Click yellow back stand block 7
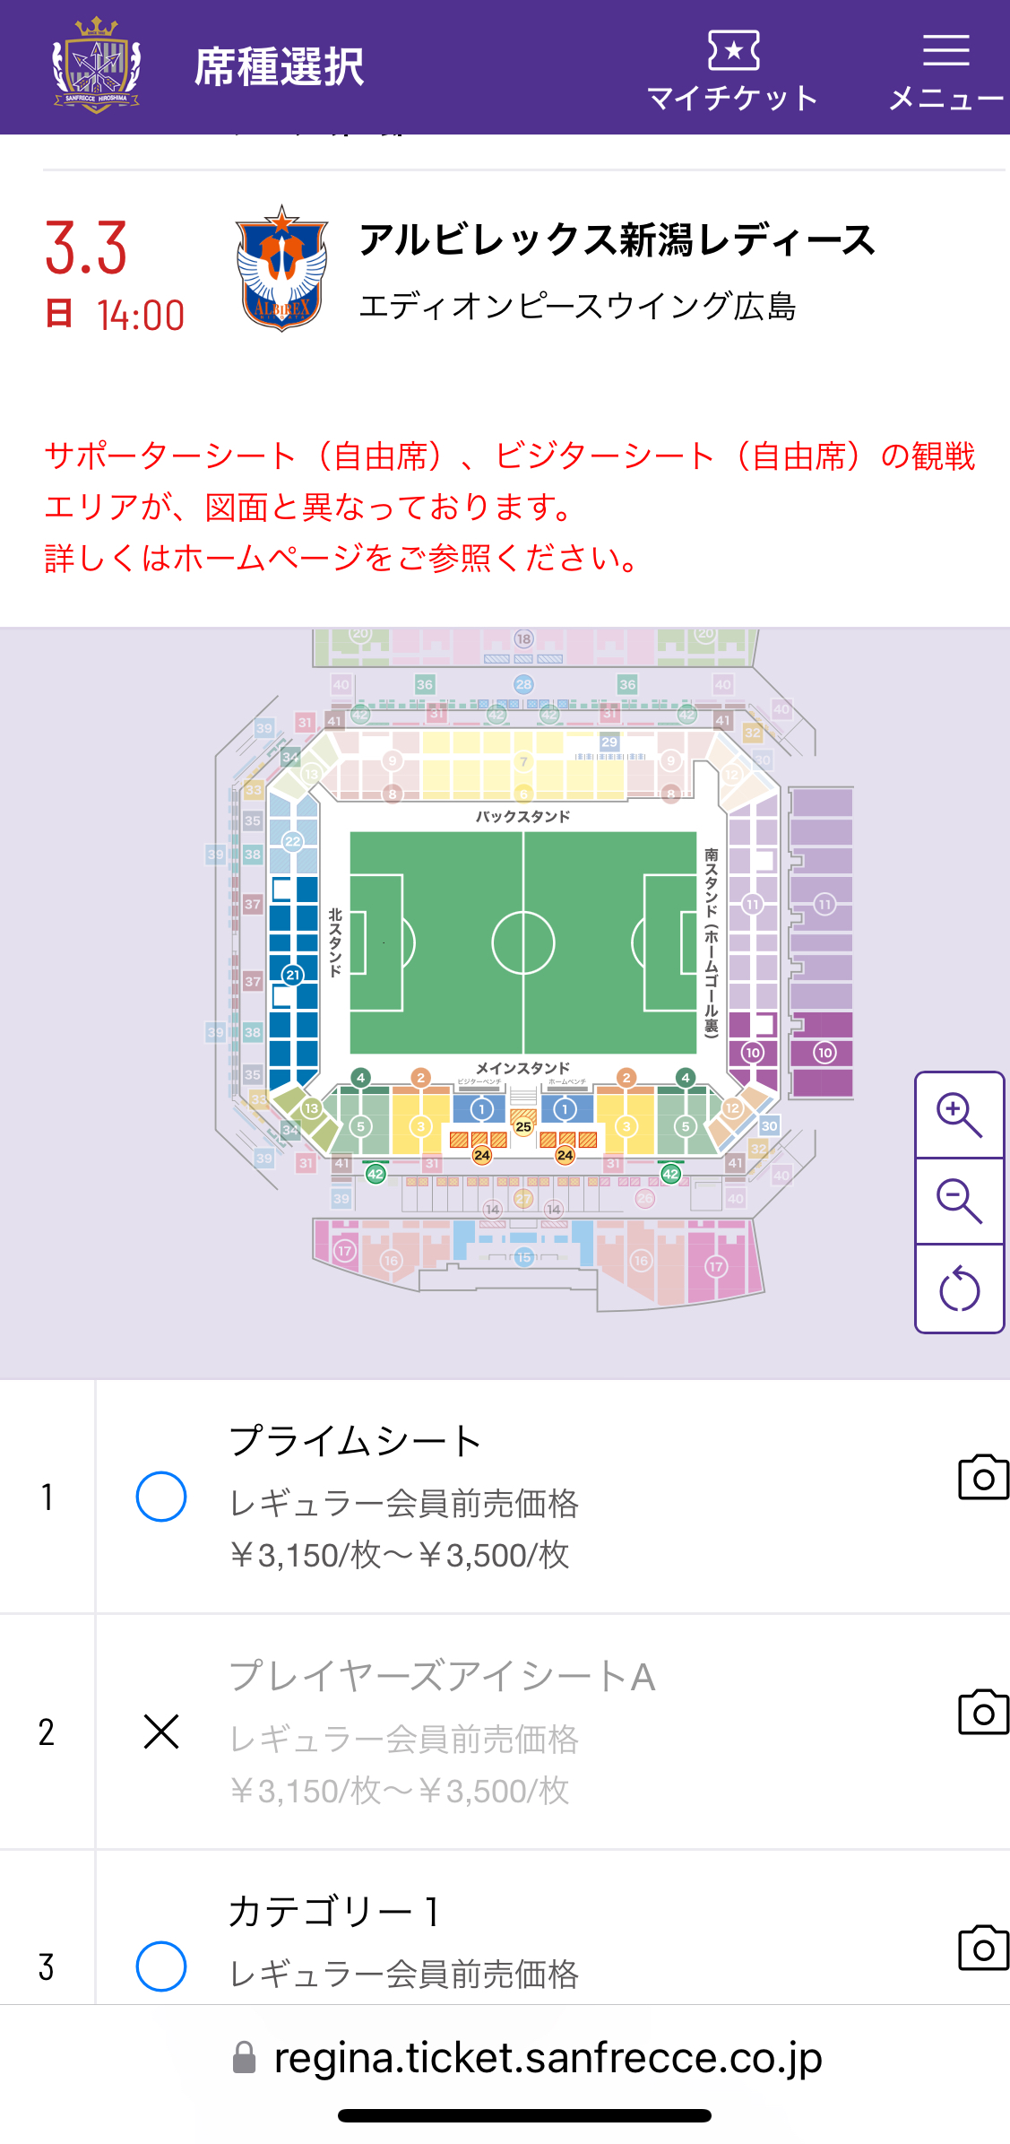The width and height of the screenshot is (1010, 2144). click(523, 763)
